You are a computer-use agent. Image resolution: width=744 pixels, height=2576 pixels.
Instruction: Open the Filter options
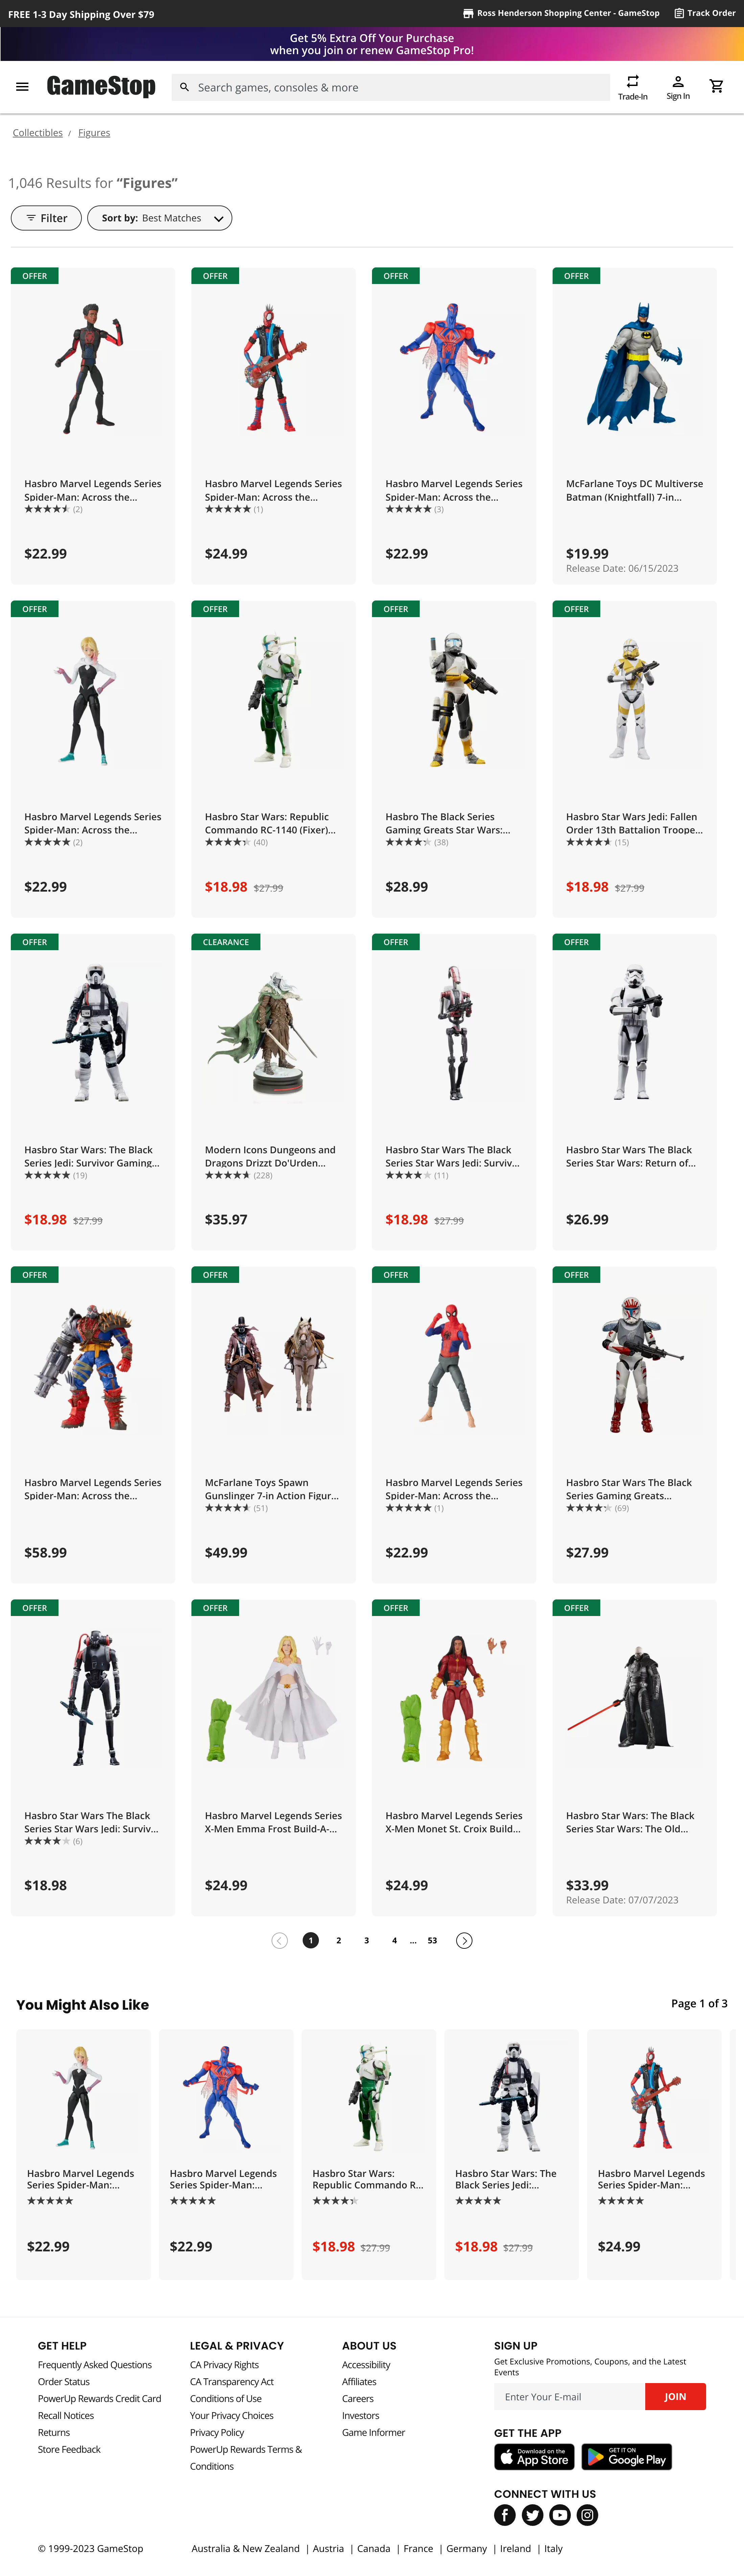tap(46, 218)
